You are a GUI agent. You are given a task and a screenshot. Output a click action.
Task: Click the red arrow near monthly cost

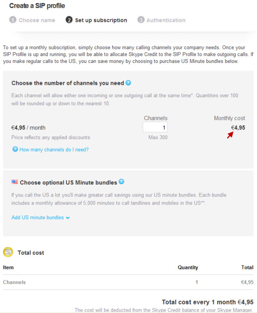coord(230,135)
